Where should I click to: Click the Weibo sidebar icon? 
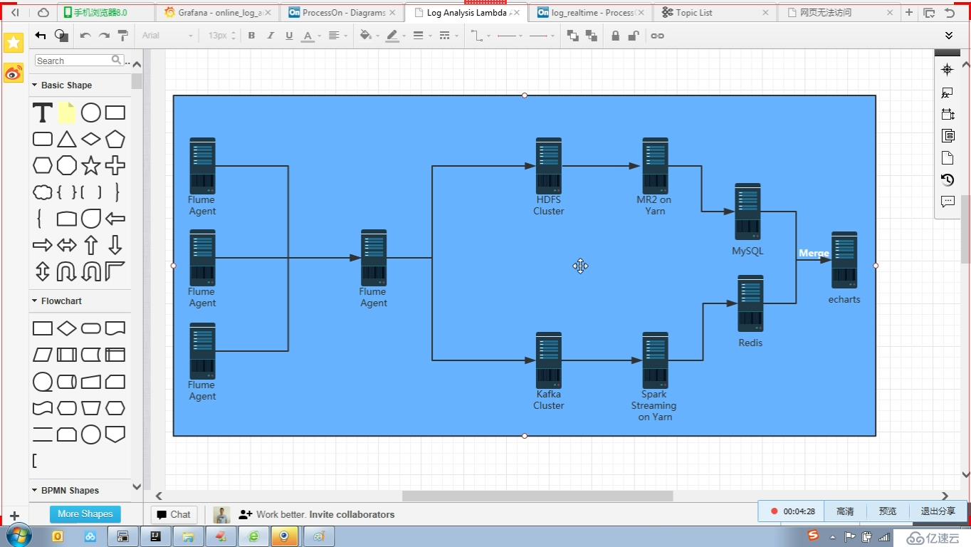pyautogui.click(x=14, y=72)
